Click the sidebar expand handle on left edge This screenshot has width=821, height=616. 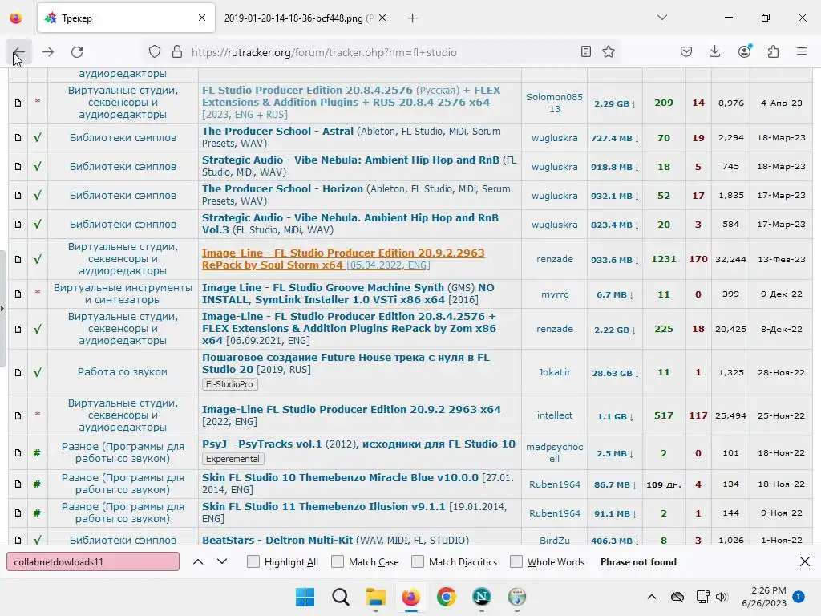(x=2, y=309)
